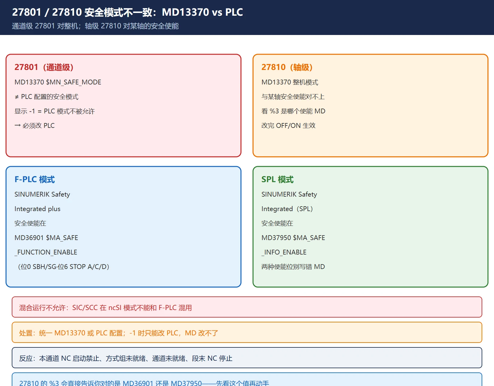The height and width of the screenshot is (386, 494).
Task: Click the red '混合运行不允许' notice
Action: click(247, 307)
